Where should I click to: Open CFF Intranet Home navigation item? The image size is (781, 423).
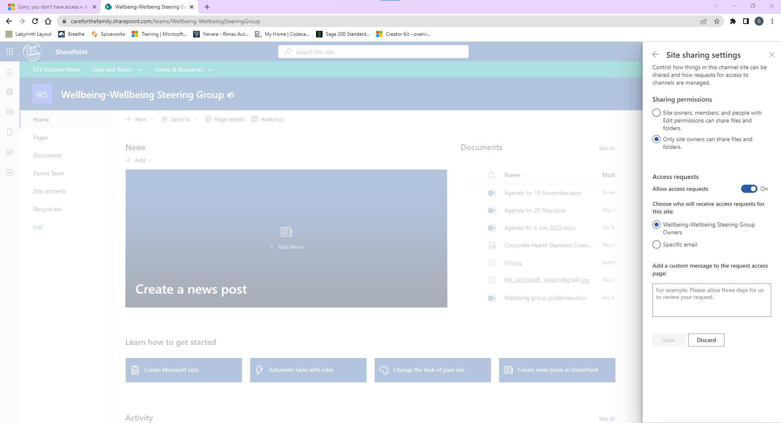57,70
